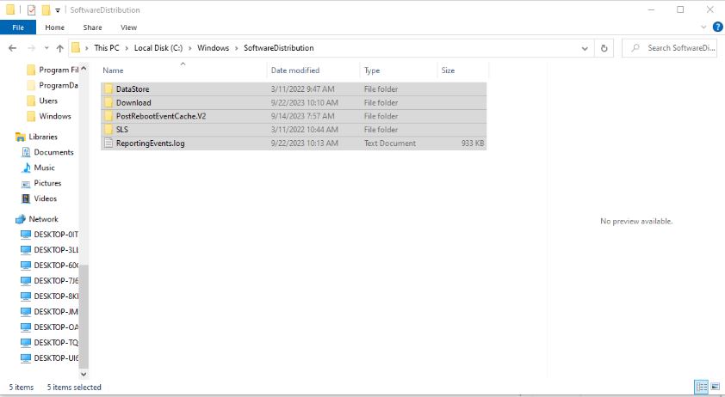The width and height of the screenshot is (725, 397).
Task: Click New folder icon in title bar
Action: 46,9
